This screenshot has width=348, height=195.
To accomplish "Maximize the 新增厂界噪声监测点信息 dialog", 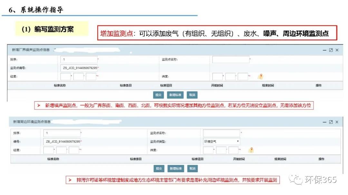I will click(x=331, y=50).
